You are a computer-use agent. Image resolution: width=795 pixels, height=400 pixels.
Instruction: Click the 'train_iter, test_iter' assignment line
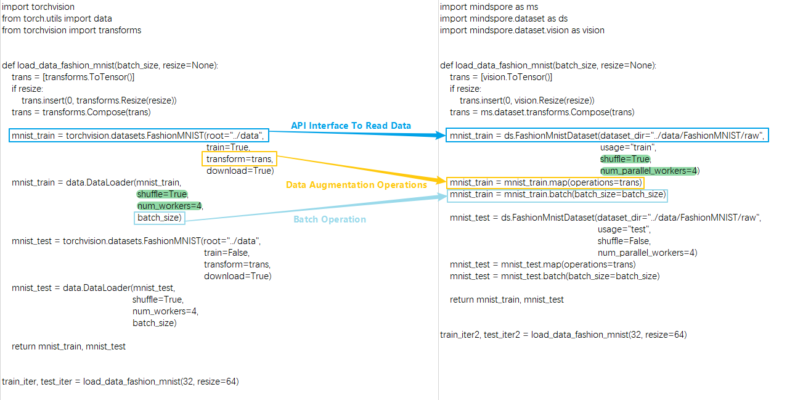pyautogui.click(x=120, y=382)
